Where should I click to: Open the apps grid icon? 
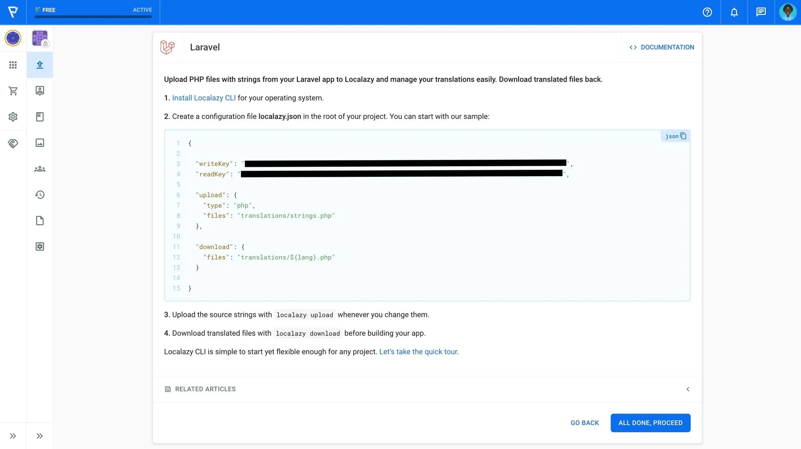[x=13, y=65]
